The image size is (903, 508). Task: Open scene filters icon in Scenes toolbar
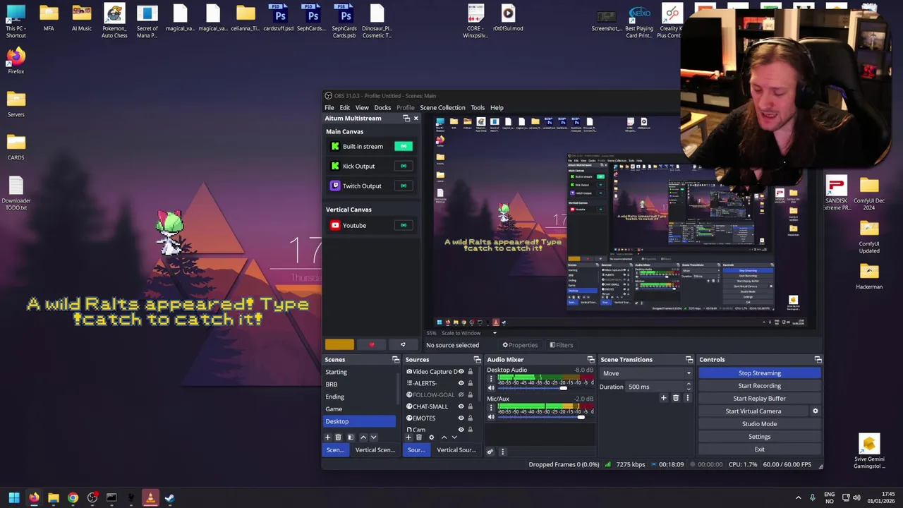click(x=351, y=437)
